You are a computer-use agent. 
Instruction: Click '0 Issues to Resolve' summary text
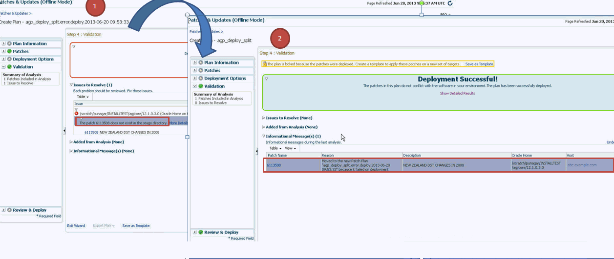coord(211,103)
